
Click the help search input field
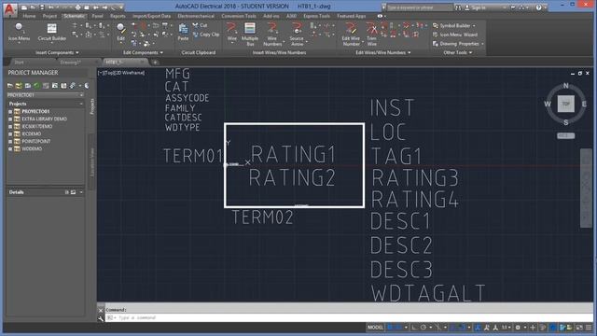click(x=419, y=7)
